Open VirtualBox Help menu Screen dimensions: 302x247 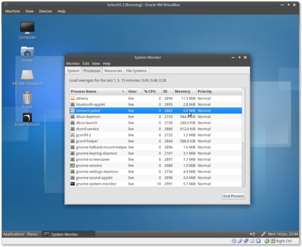click(61, 11)
